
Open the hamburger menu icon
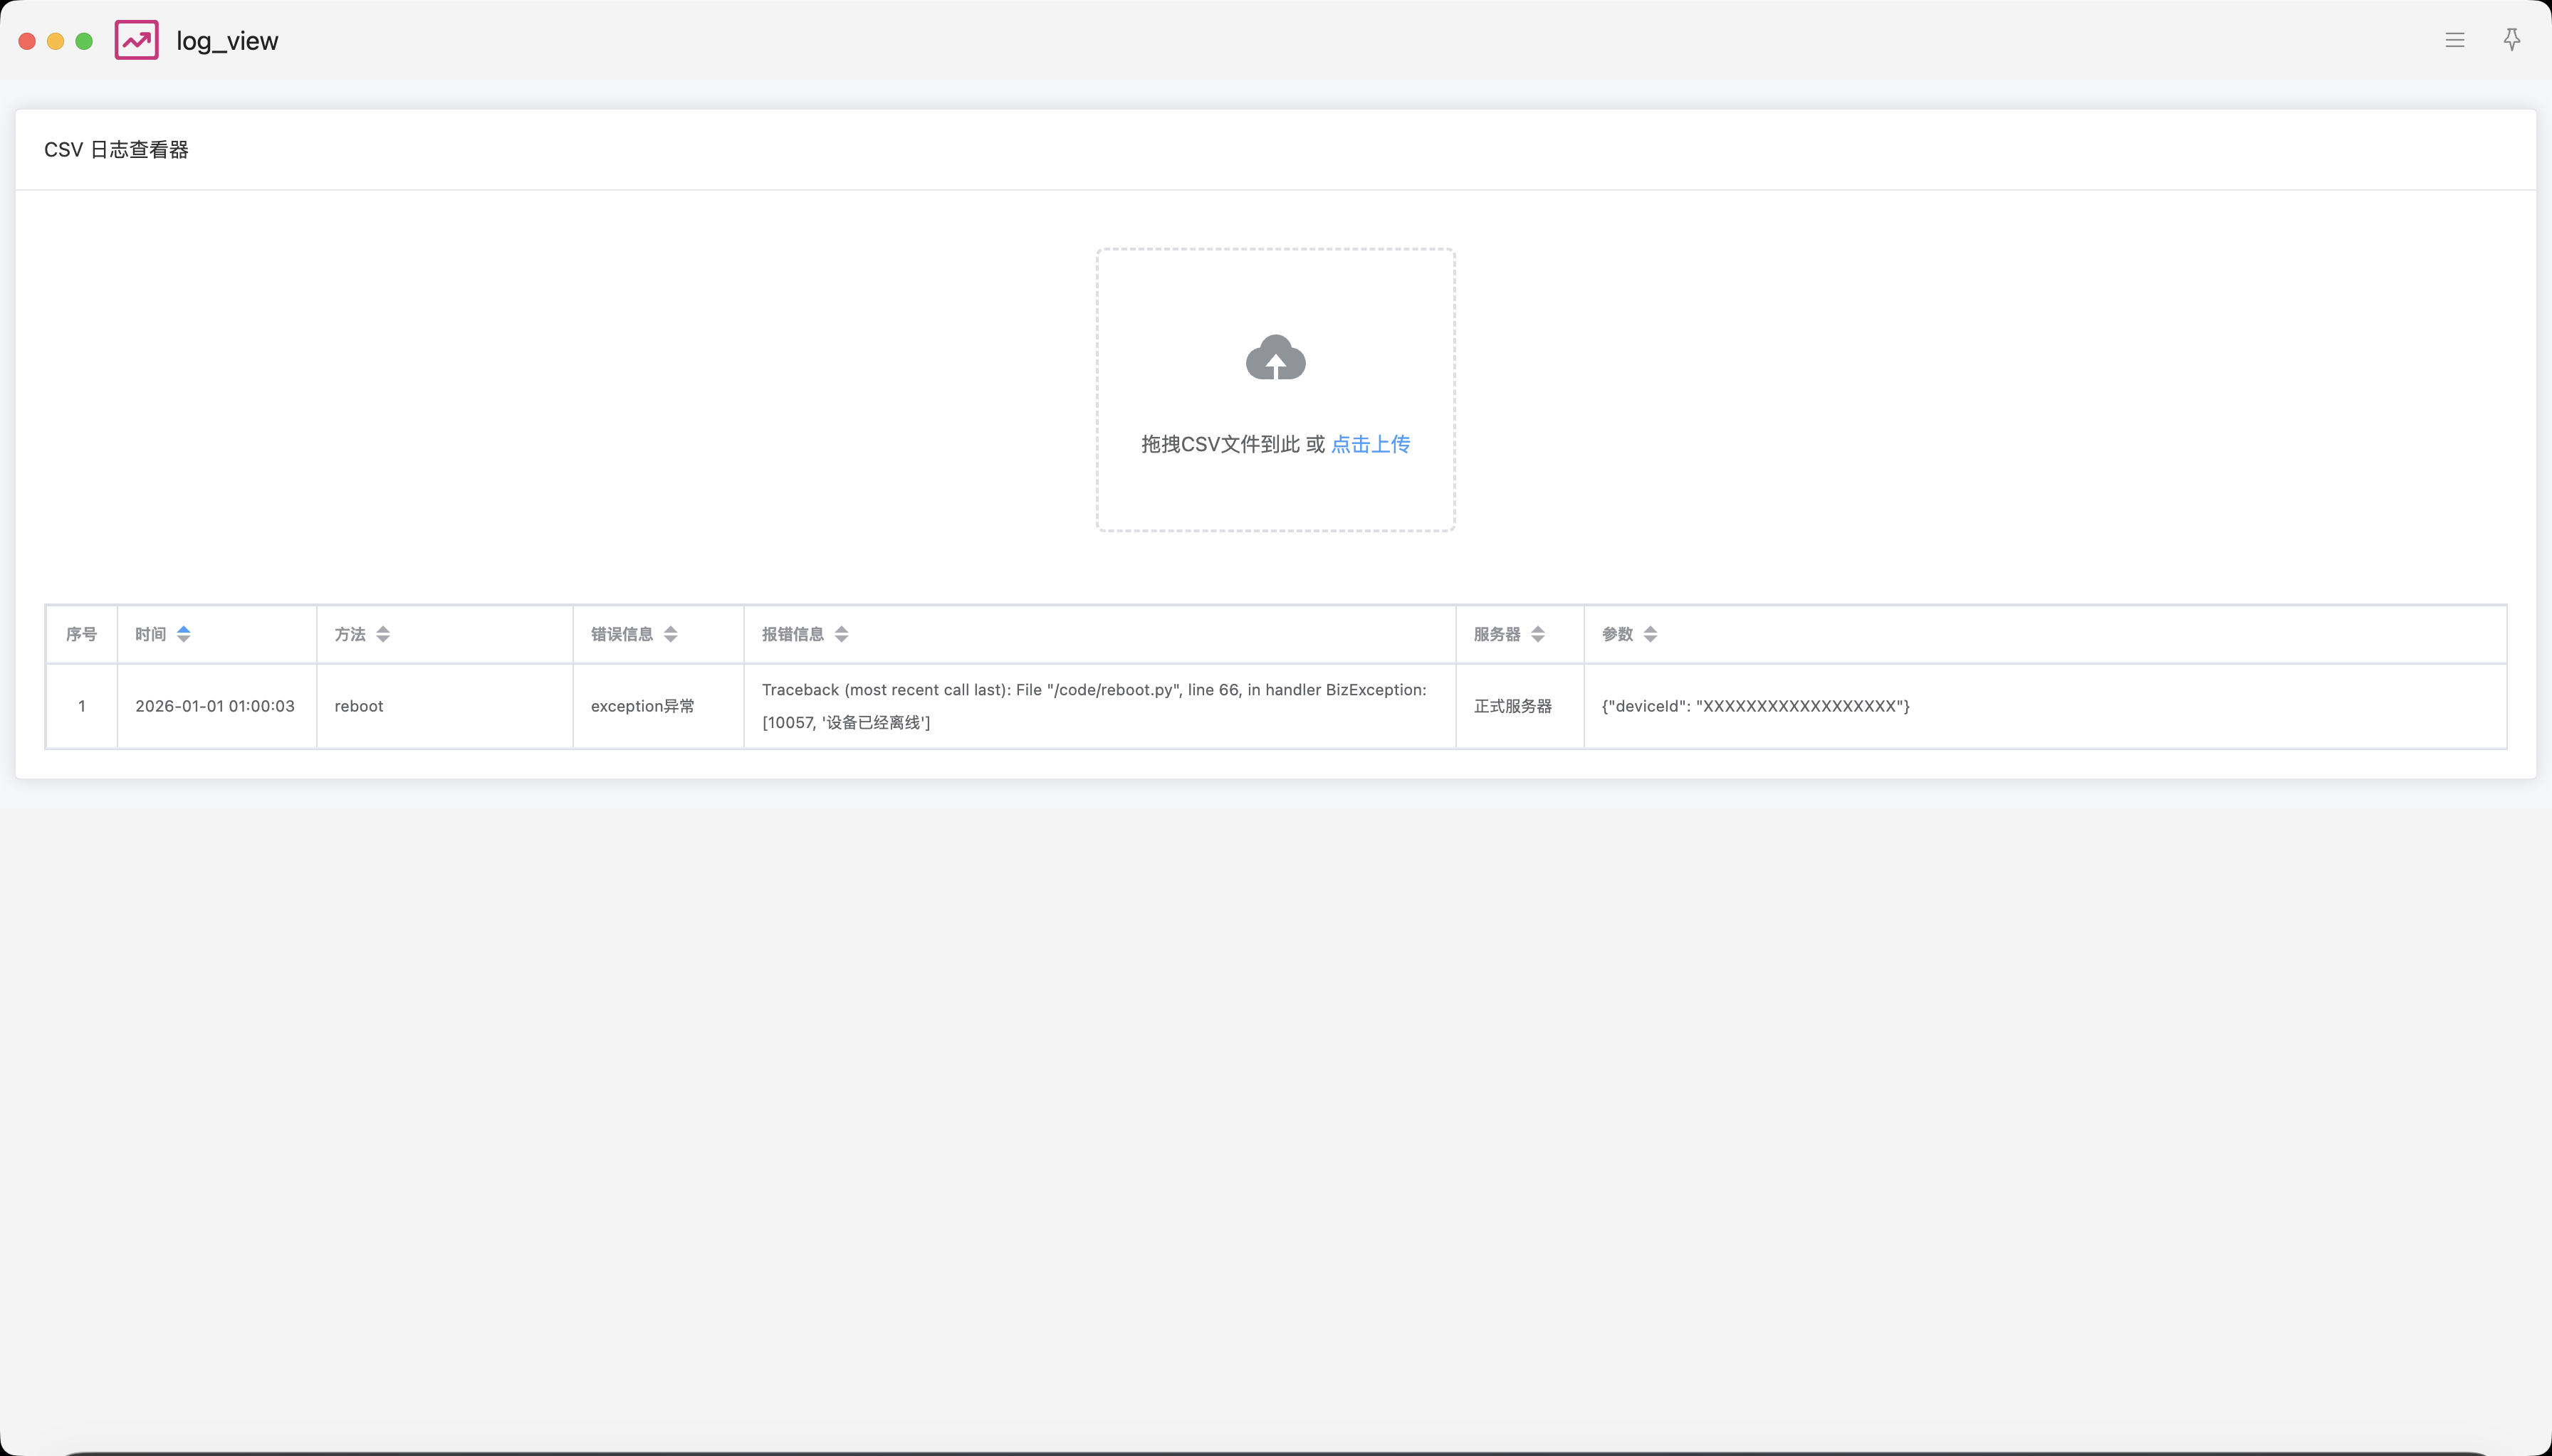(x=2454, y=40)
